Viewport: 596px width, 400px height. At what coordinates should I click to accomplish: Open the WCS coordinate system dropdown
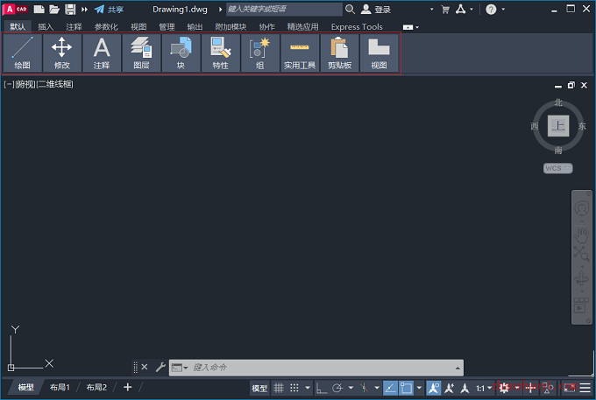click(557, 168)
